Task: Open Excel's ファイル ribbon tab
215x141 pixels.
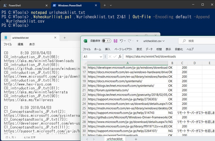Action: click(x=87, y=49)
